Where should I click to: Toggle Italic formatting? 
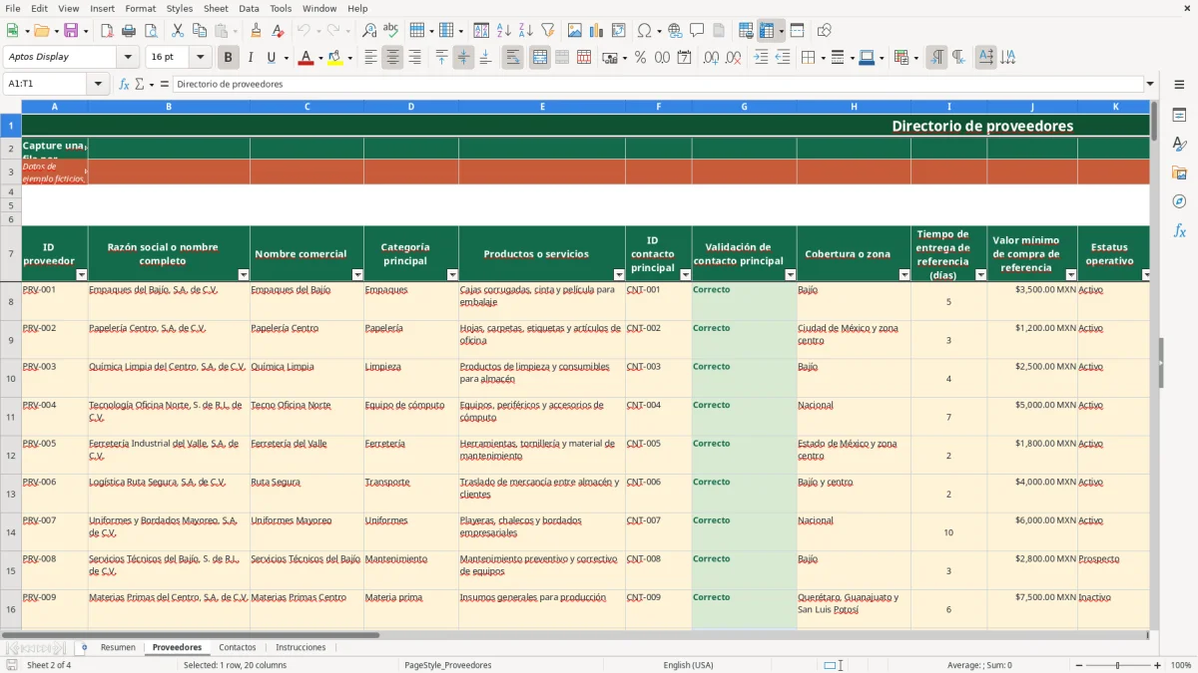(250, 58)
